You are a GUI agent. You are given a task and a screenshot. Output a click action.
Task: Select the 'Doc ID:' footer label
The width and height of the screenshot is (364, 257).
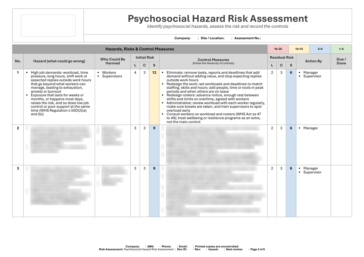click(x=182, y=249)
